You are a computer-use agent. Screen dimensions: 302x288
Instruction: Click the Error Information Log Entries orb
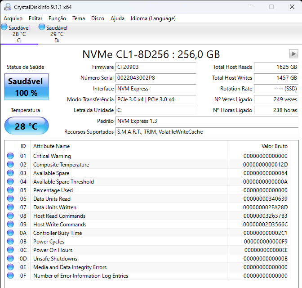pyautogui.click(x=10, y=275)
